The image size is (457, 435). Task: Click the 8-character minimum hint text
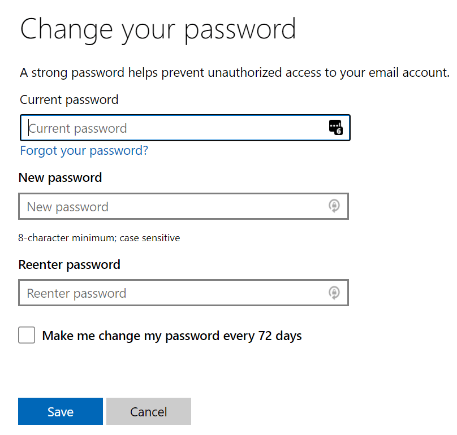click(100, 238)
